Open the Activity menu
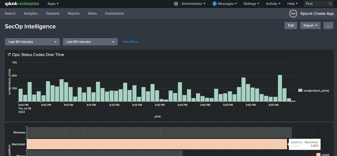 [273, 4]
